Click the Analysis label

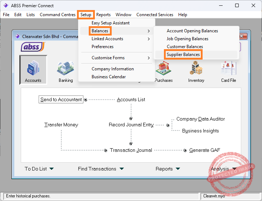(x=220, y=169)
